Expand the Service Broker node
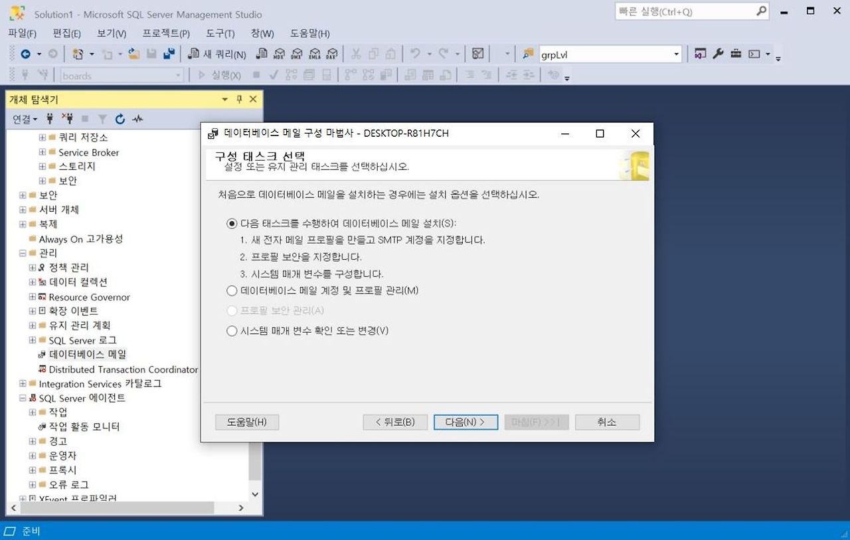The height and width of the screenshot is (540, 850). pyautogui.click(x=42, y=152)
